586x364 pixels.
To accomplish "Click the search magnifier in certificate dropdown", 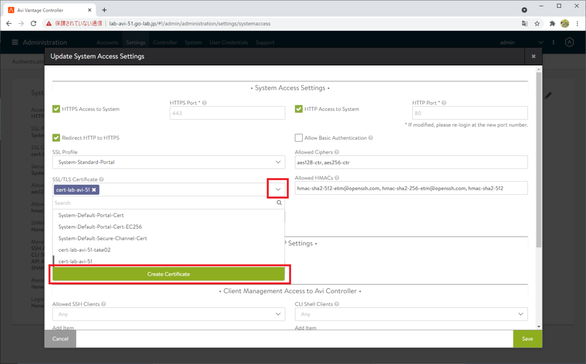I will click(x=279, y=202).
